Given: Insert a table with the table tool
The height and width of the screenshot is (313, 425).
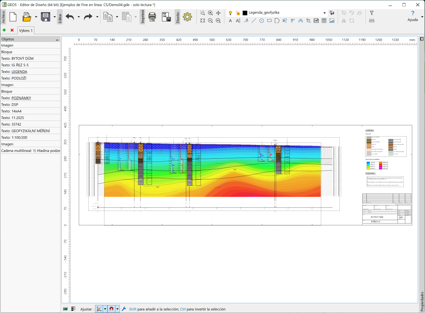Looking at the screenshot, I should click(324, 21).
